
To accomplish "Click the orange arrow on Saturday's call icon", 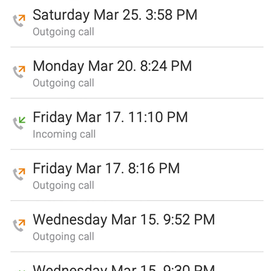I will pos(22,18).
